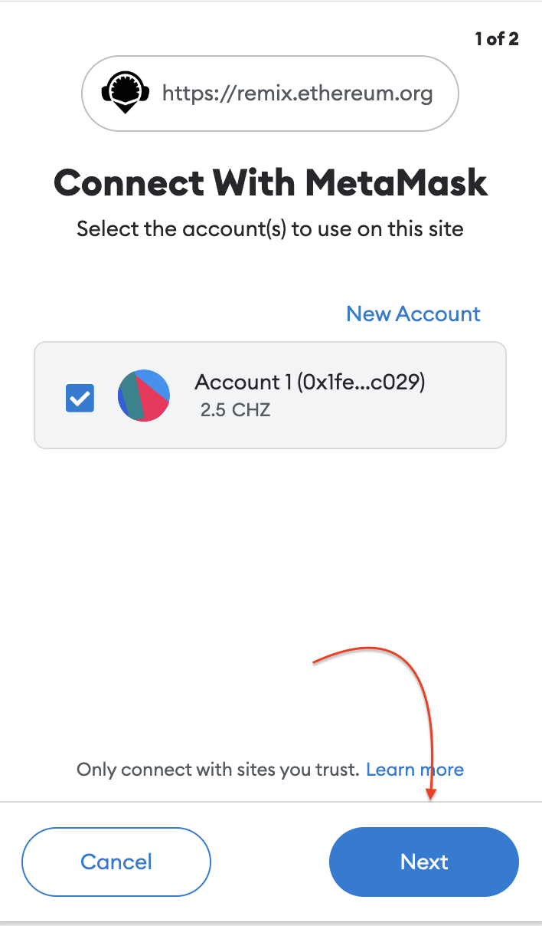
Task: Uncheck the Account 1 checkbox
Action: click(x=80, y=398)
